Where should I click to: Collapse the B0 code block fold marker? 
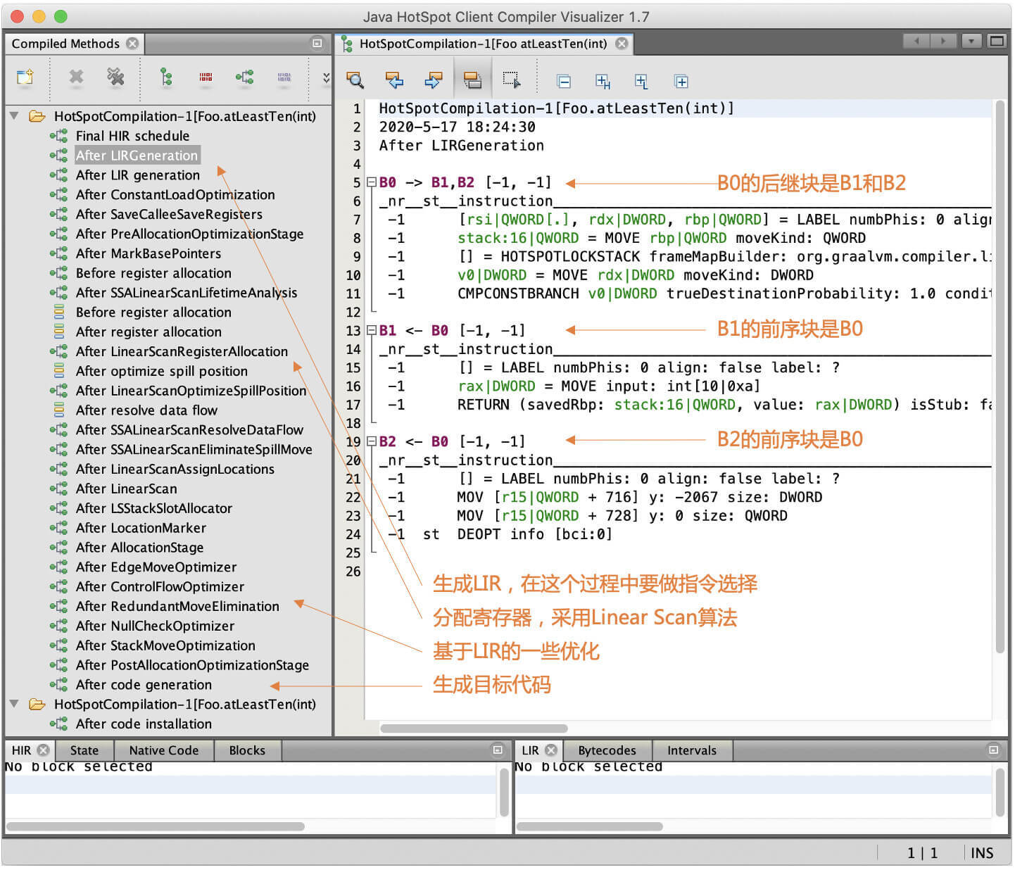[x=372, y=182]
